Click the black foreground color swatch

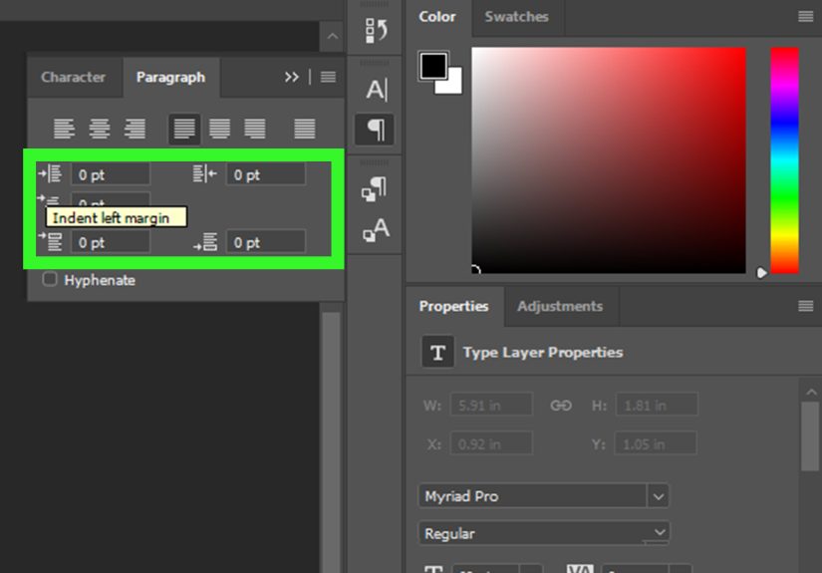pyautogui.click(x=433, y=65)
